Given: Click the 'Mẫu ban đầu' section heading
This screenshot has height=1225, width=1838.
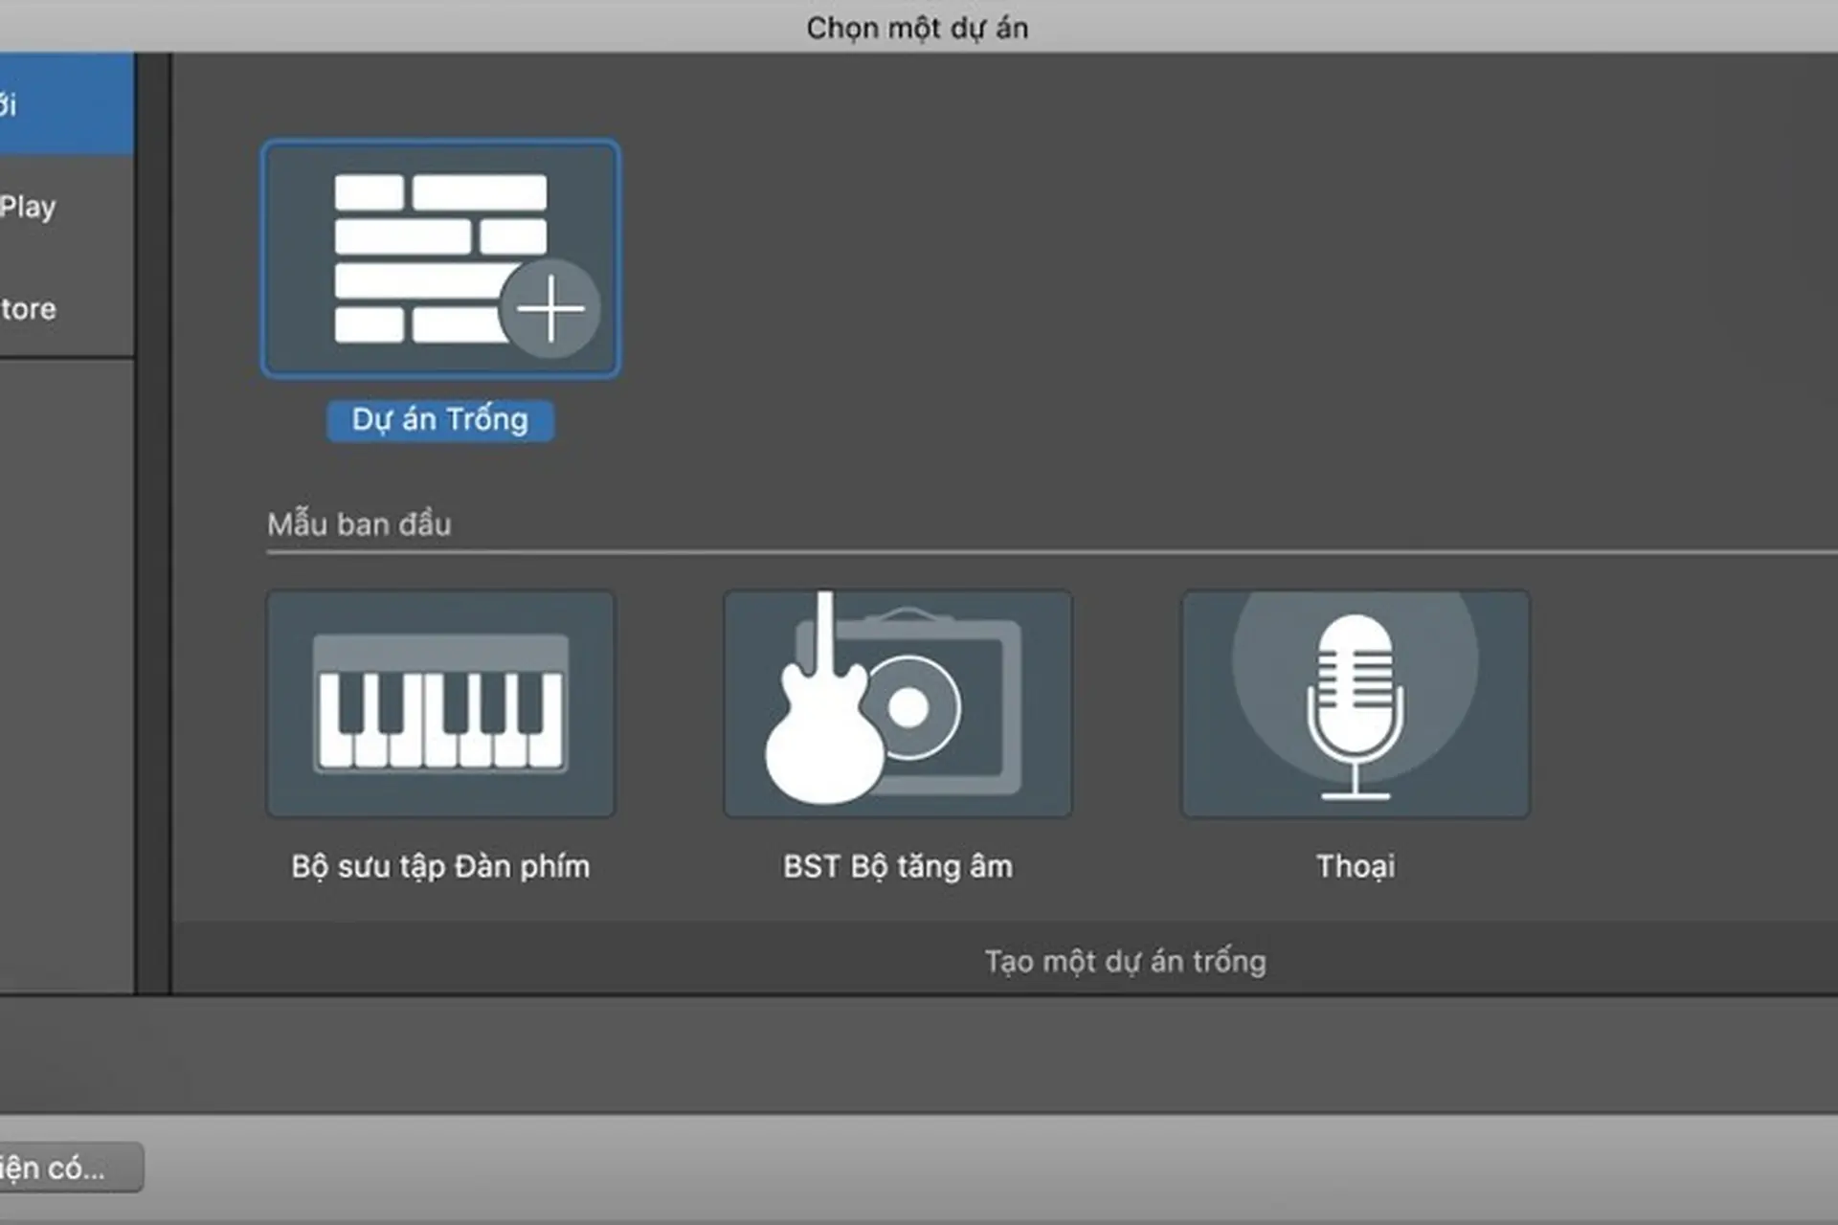Looking at the screenshot, I should (x=359, y=524).
